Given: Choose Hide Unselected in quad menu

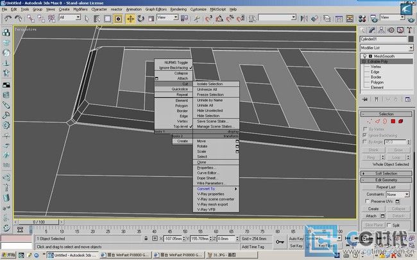Looking at the screenshot, I should click(x=216, y=111).
